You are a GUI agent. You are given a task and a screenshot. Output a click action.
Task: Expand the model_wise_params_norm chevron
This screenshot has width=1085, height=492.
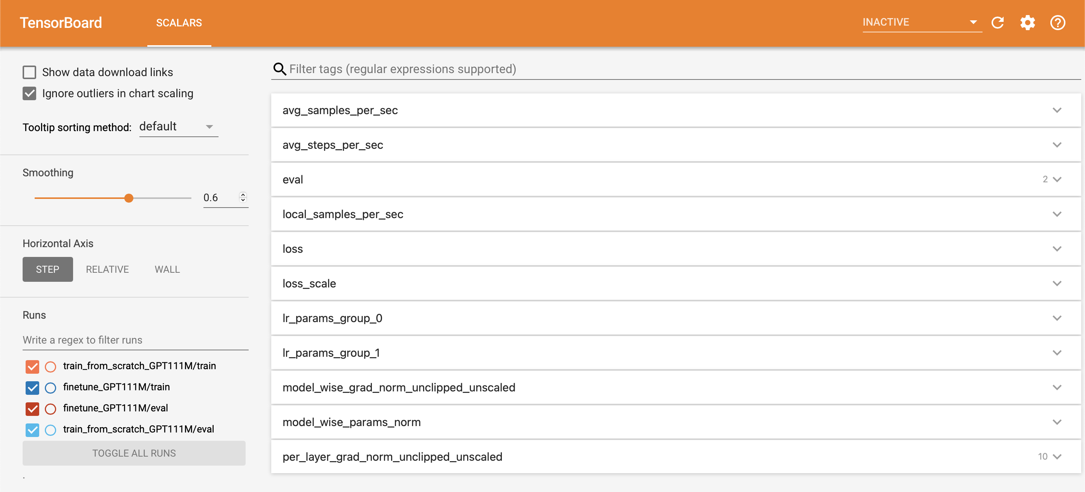coord(1057,422)
